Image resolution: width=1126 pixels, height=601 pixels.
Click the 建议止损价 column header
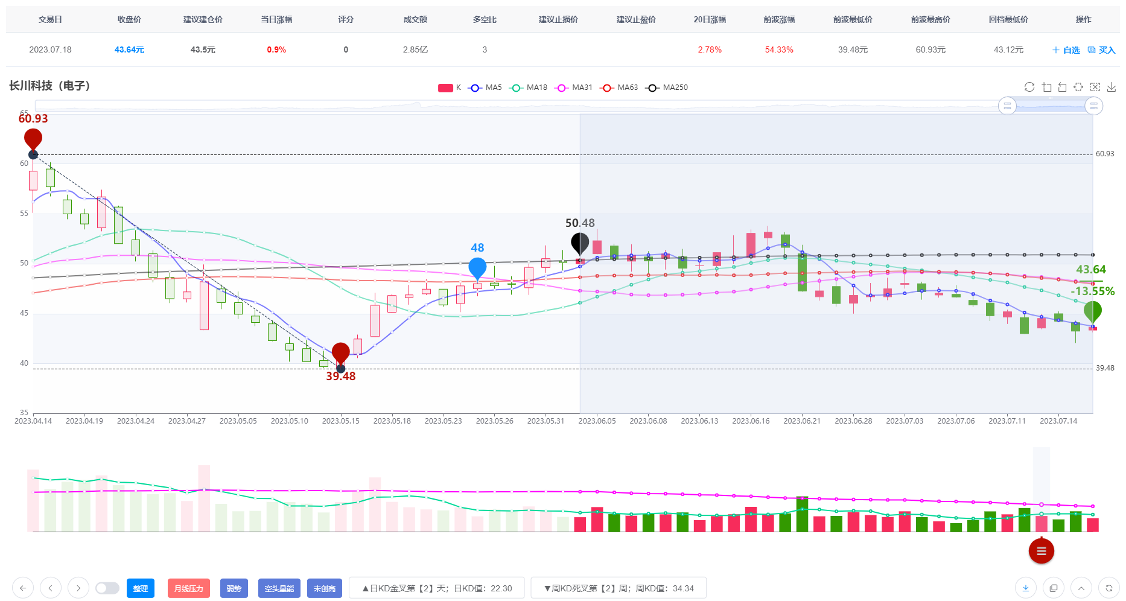click(558, 19)
